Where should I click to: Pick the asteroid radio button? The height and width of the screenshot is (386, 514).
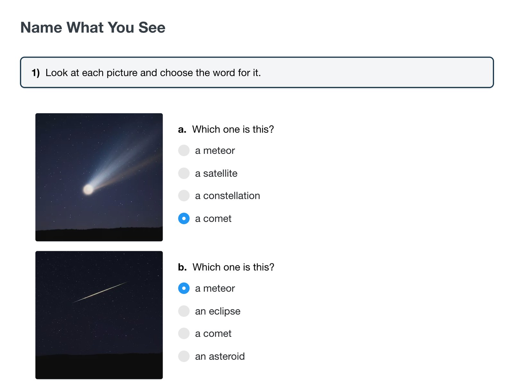coord(184,356)
